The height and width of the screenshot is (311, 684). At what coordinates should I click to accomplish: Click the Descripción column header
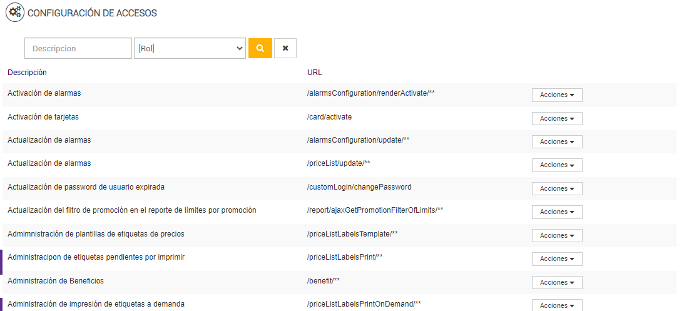point(27,73)
